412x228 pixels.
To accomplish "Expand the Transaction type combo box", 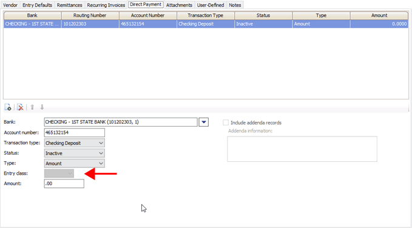I will tap(75, 143).
